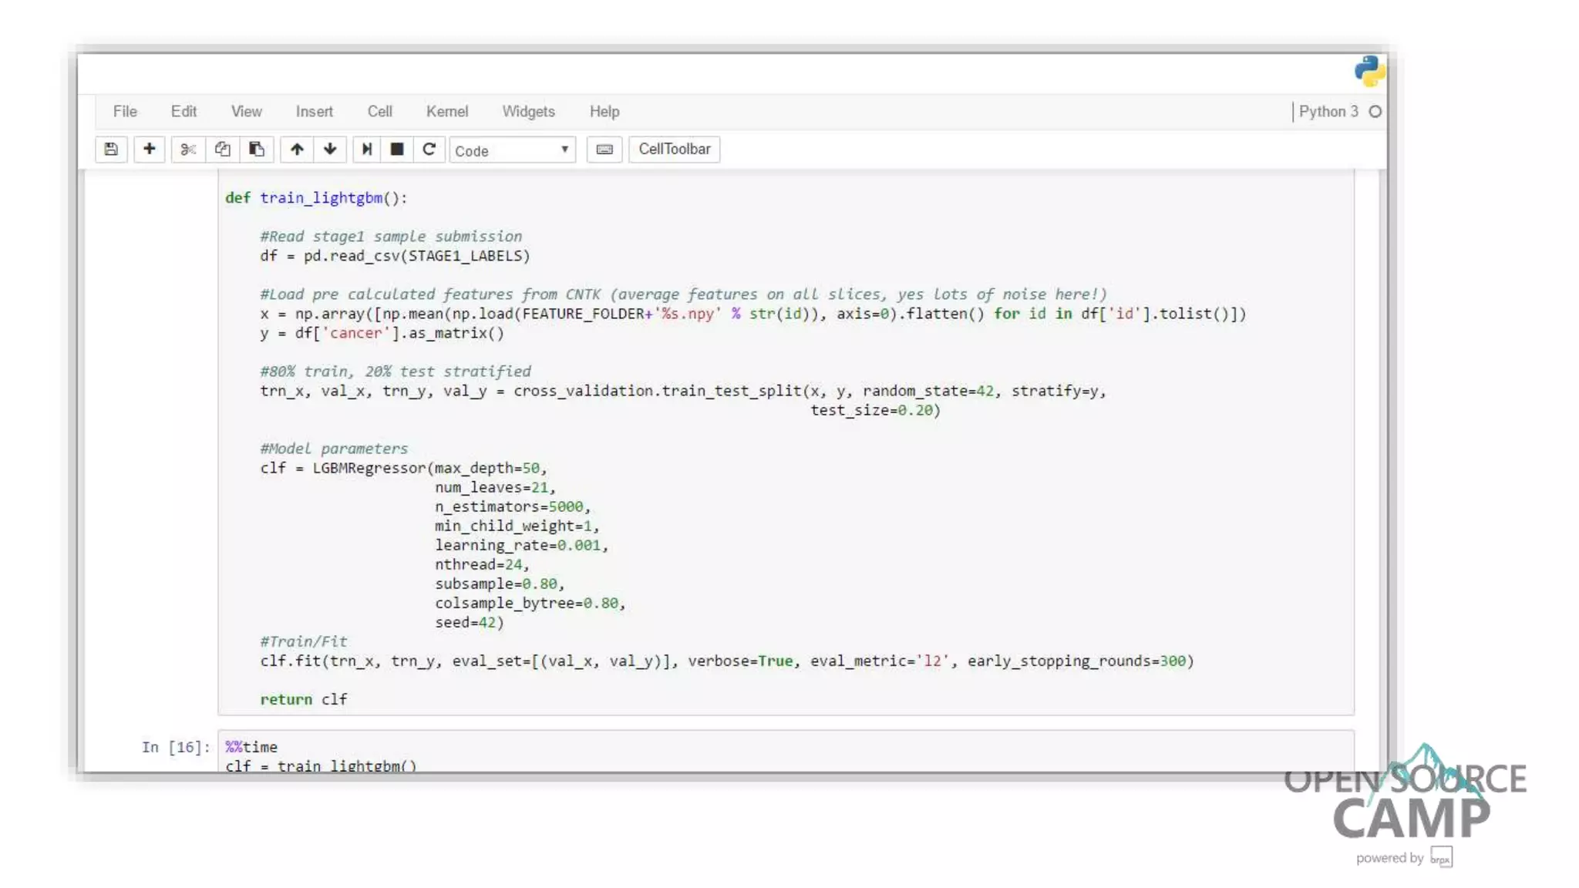The height and width of the screenshot is (888, 1579).
Task: Open command palette keyboard icon
Action: click(604, 150)
